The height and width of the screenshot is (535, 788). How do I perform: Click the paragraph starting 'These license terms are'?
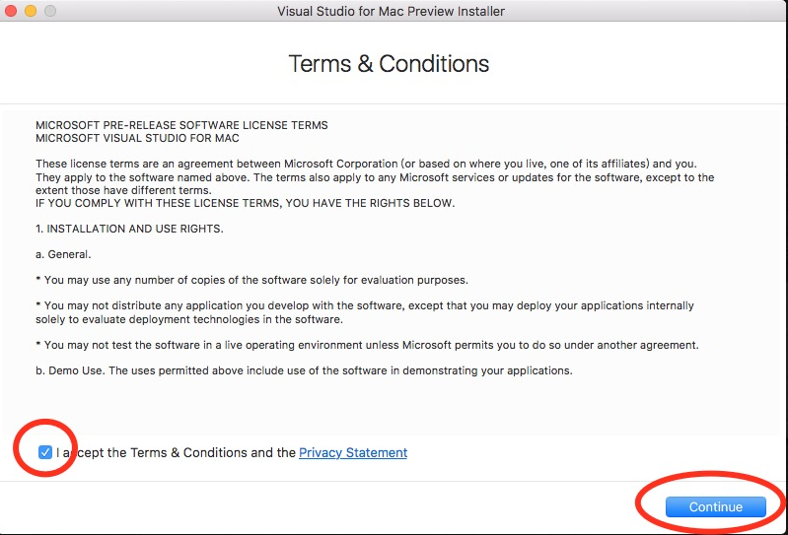click(375, 176)
